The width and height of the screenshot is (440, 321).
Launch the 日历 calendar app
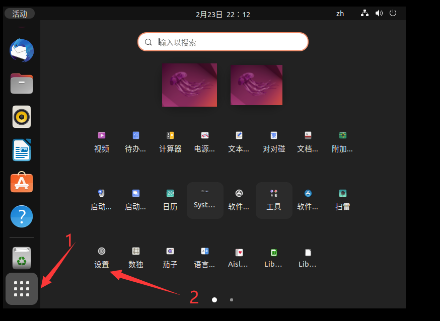point(170,200)
